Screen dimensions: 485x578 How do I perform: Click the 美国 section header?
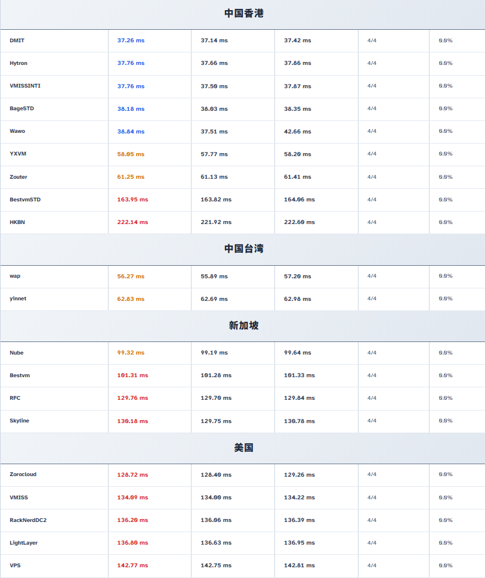pyautogui.click(x=243, y=448)
